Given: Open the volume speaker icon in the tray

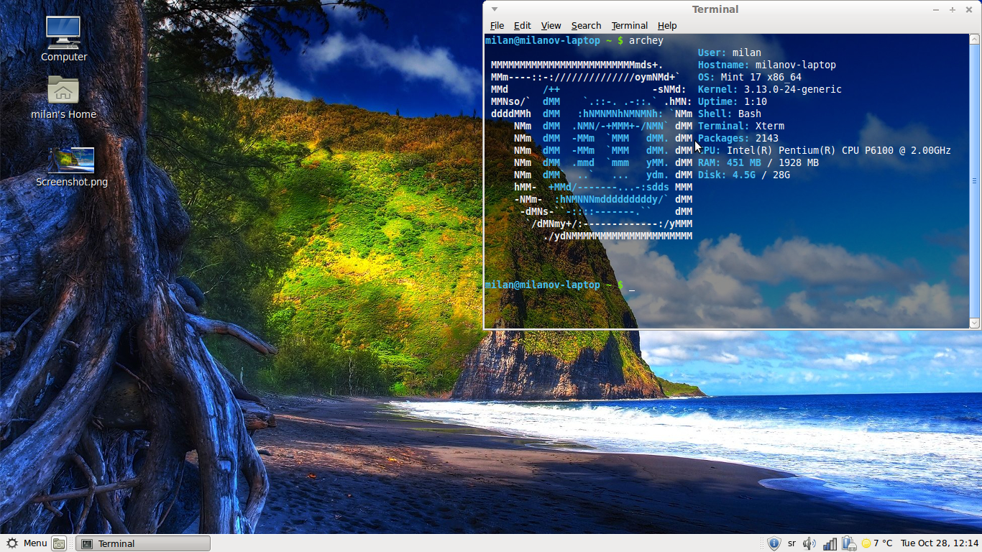Looking at the screenshot, I should [809, 543].
